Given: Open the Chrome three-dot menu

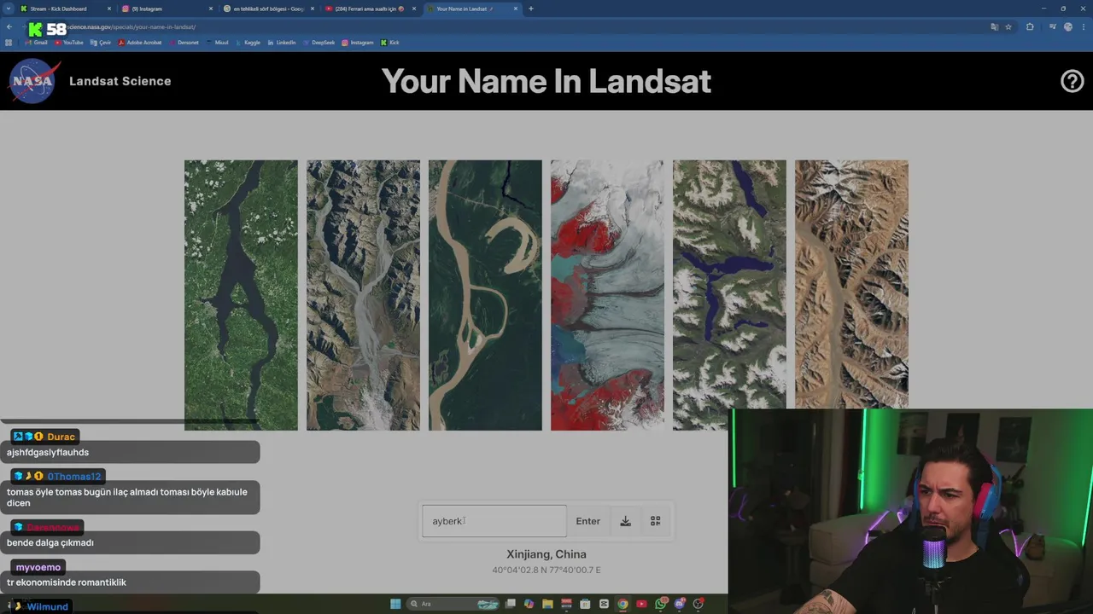Looking at the screenshot, I should 1084,26.
